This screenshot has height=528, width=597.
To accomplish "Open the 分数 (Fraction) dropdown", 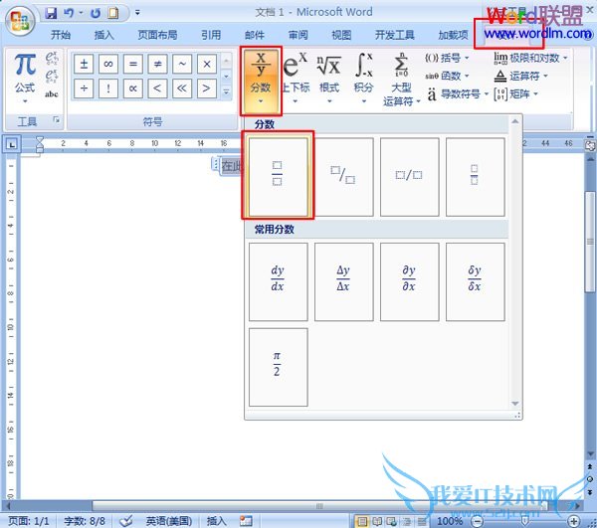I will [261, 81].
